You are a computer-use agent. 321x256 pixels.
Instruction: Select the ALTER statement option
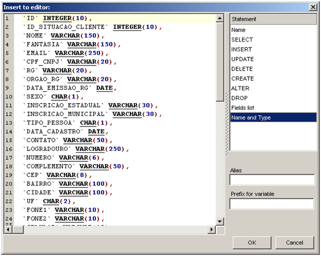click(274, 89)
